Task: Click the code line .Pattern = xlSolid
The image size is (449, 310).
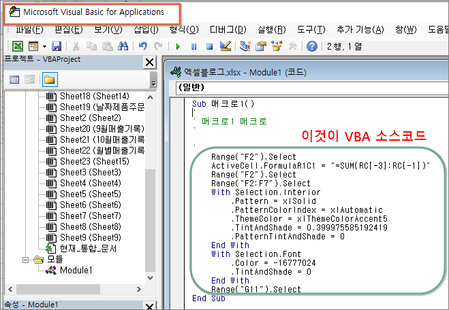Action: [273, 201]
